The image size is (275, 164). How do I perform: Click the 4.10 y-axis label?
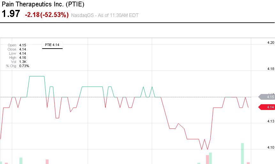(271, 147)
